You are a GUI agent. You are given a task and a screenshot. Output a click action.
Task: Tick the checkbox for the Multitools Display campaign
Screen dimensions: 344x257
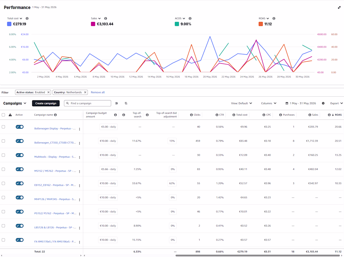3,155
